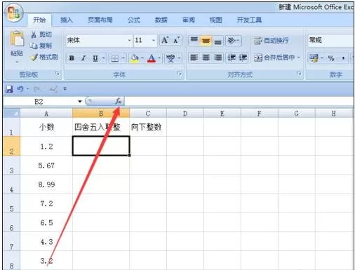This screenshot has height=270, width=355.
Task: Click the Format Painter (格式刷) brush
Action: click(34, 57)
